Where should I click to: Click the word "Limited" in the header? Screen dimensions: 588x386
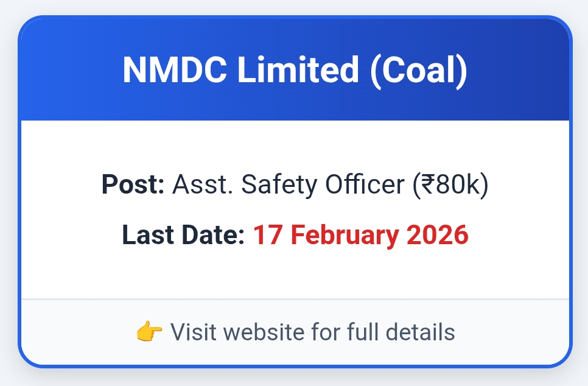coord(298,69)
